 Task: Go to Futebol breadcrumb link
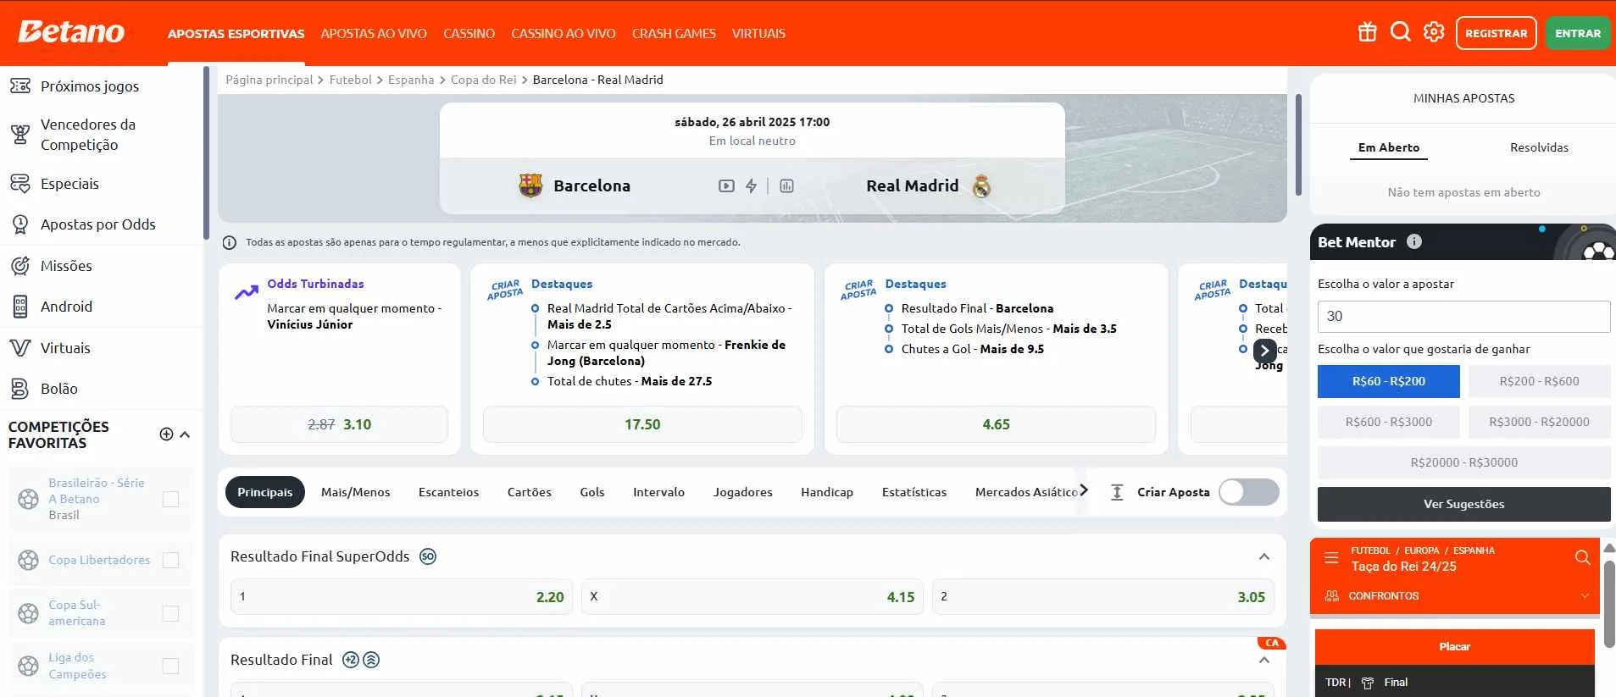(x=350, y=80)
